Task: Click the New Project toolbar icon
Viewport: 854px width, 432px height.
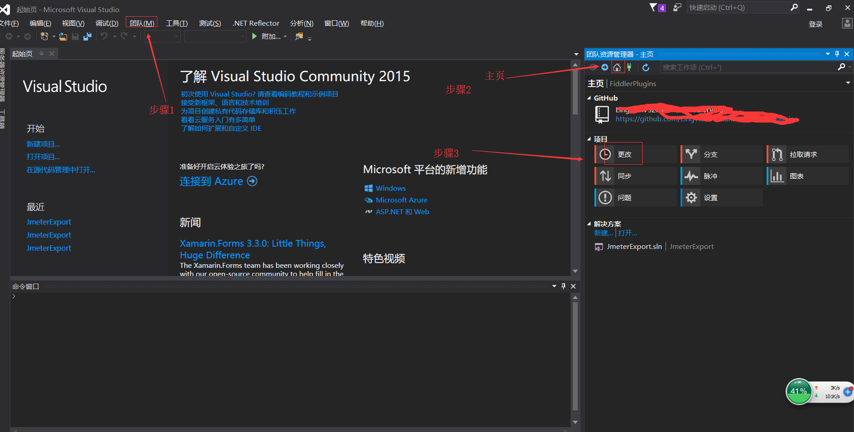Action: (44, 36)
